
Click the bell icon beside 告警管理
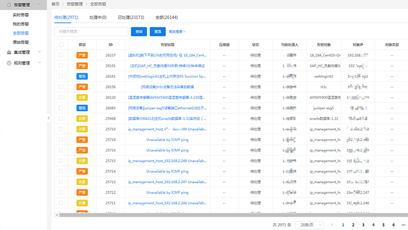click(x=8, y=4)
